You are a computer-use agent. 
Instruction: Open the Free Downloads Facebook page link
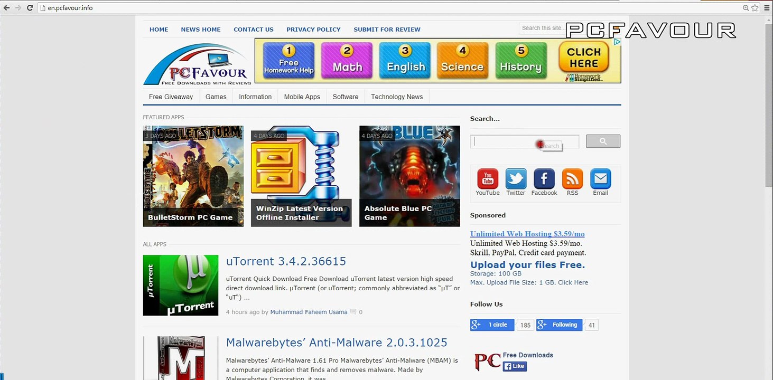[x=528, y=355]
